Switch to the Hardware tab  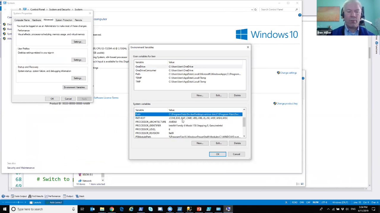tap(37, 20)
